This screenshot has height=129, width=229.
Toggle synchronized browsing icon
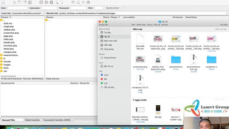83,3
